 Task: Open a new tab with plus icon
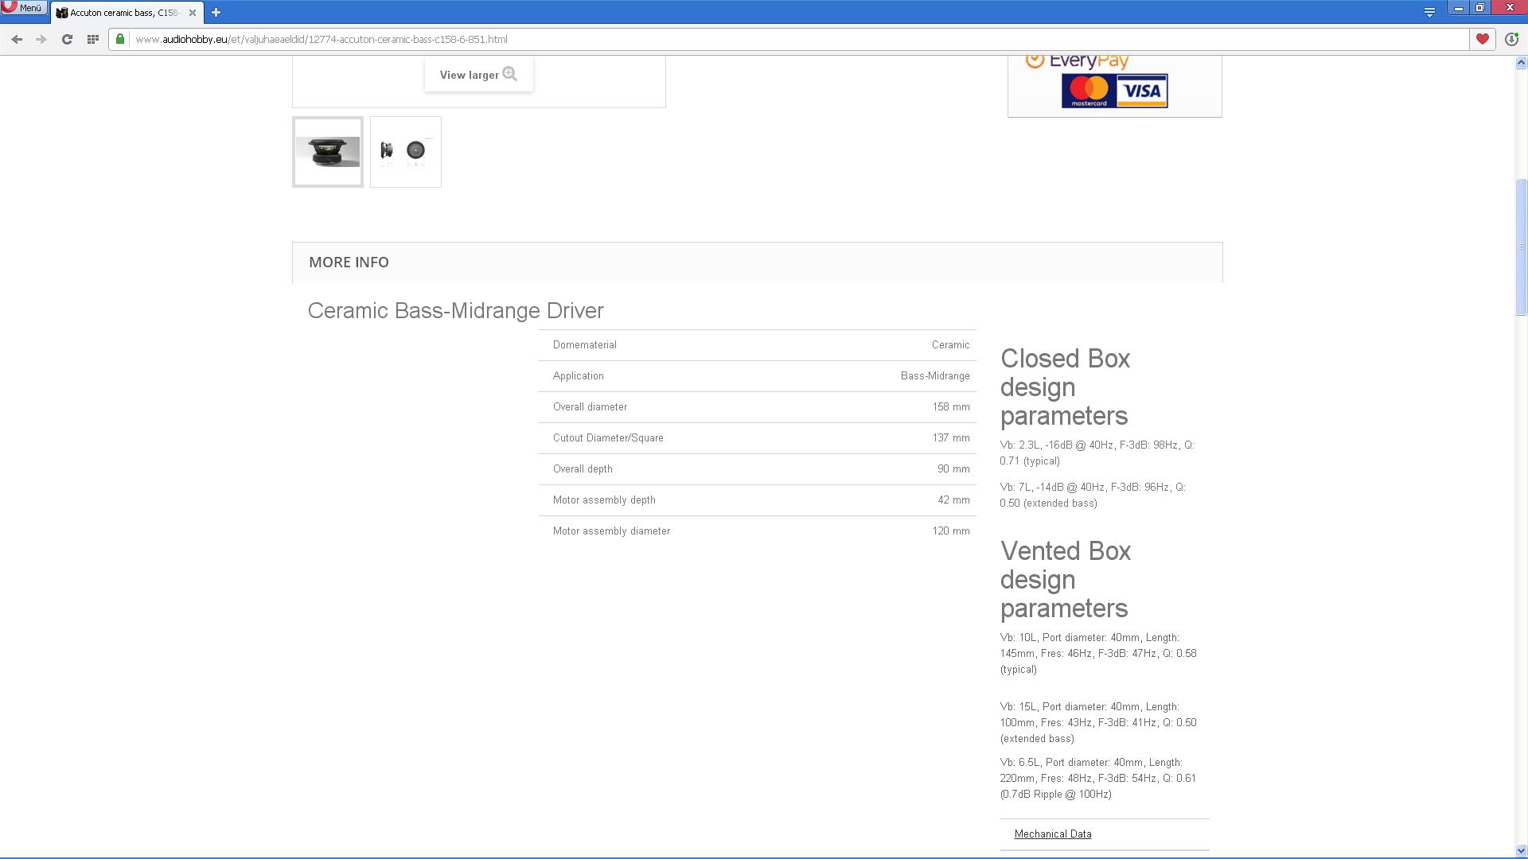click(216, 13)
